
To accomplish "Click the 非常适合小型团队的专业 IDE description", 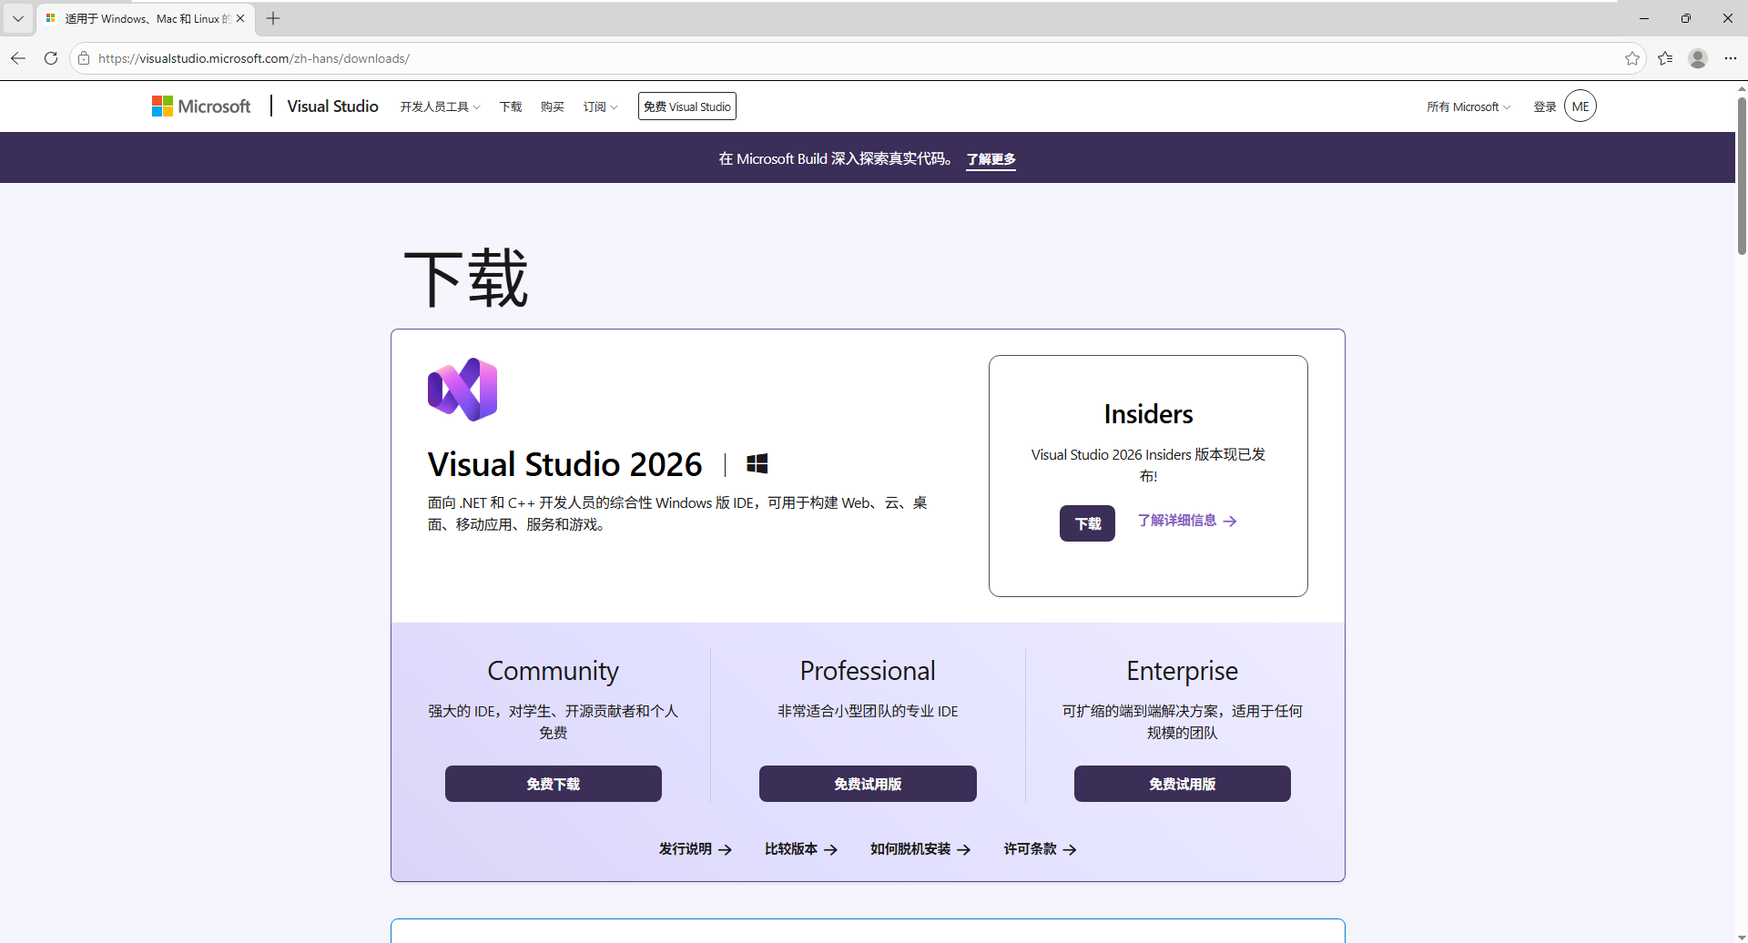I will coord(868,711).
